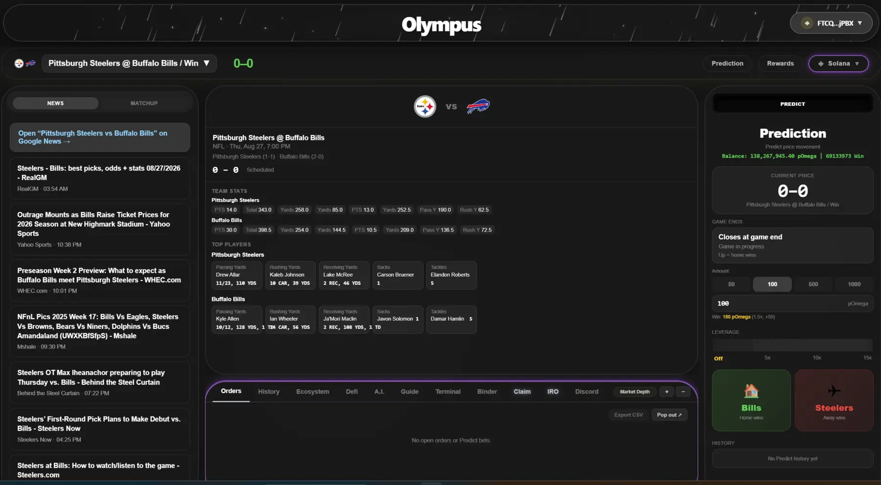Select the 500 amount preset
This screenshot has height=485, width=881.
(813, 284)
